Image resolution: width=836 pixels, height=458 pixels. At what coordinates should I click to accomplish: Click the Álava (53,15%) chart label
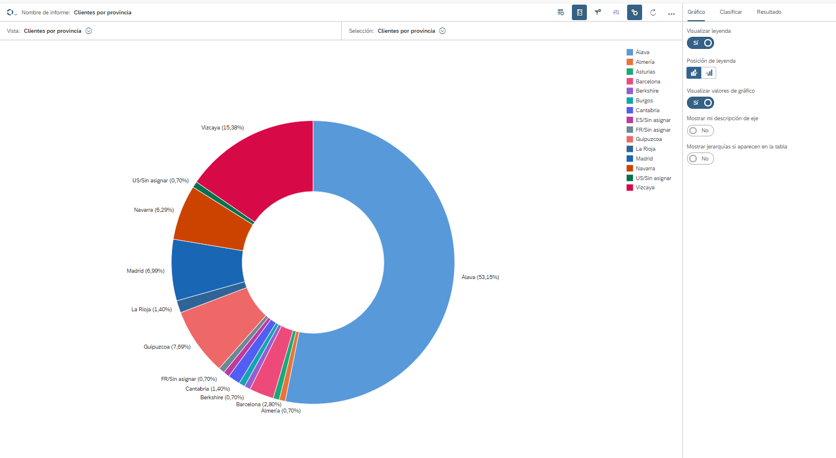(480, 277)
